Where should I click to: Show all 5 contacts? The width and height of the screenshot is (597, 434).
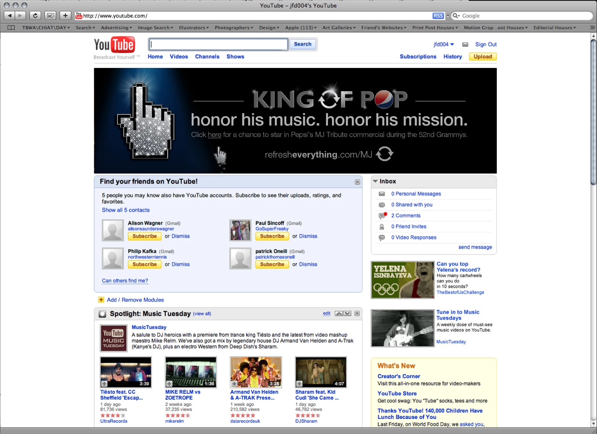pyautogui.click(x=126, y=210)
